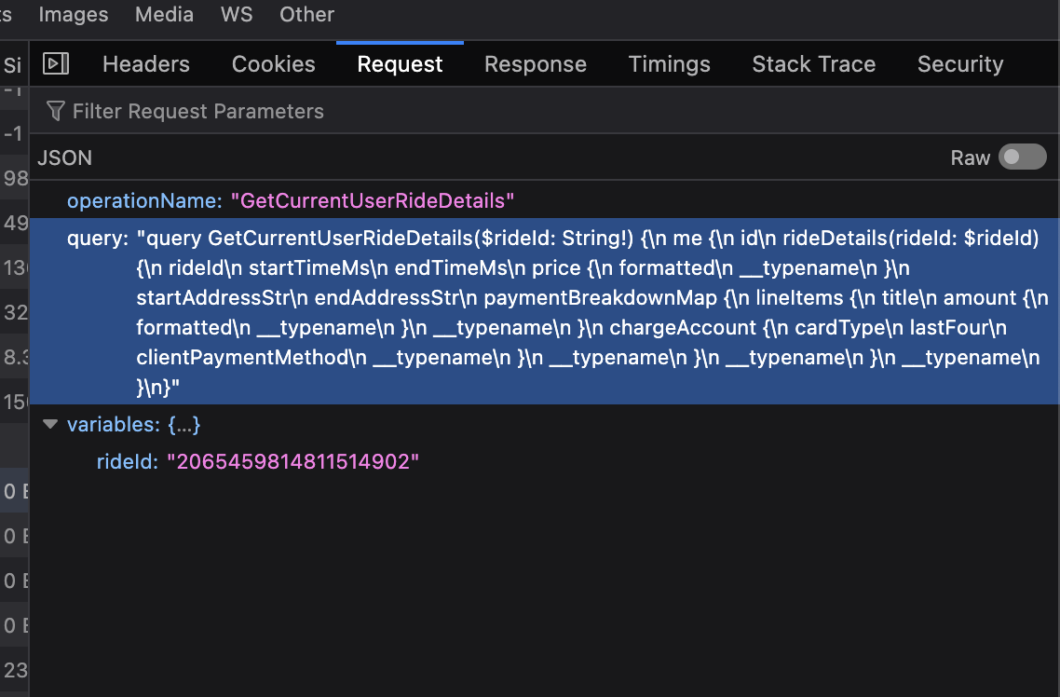Click the toggle request list pane icon
1060x697 pixels.
point(57,63)
